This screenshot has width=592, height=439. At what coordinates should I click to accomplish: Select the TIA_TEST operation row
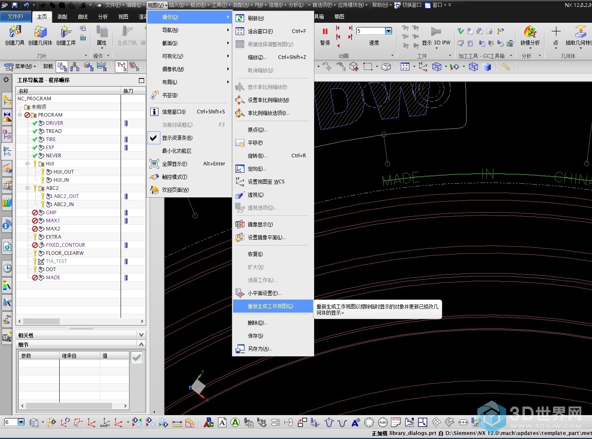[56, 261]
